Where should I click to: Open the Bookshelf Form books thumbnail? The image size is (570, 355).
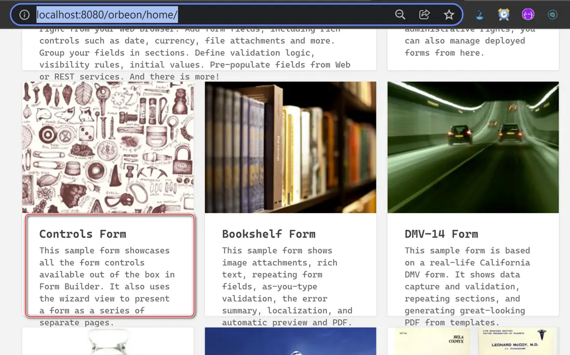[291, 147]
